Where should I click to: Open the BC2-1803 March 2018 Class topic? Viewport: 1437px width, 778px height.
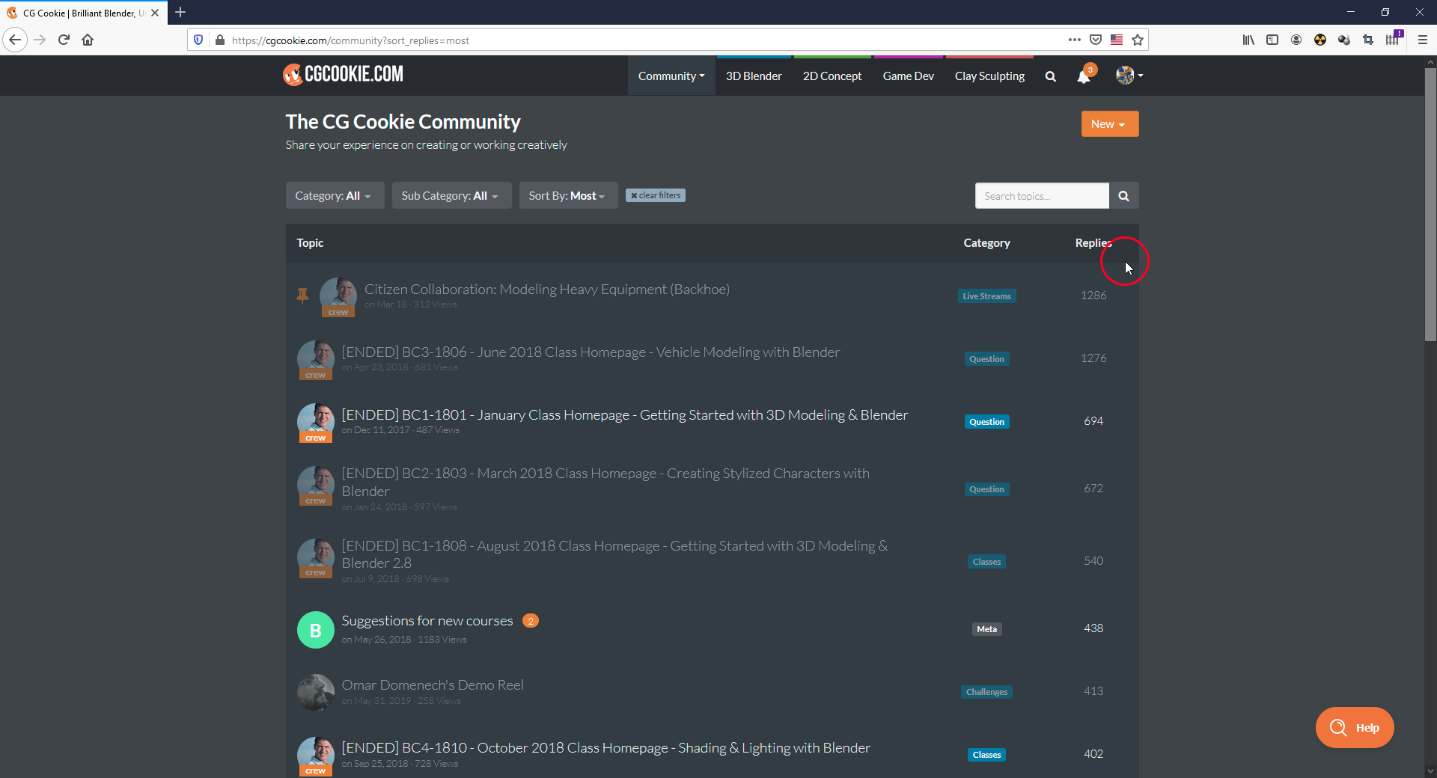click(x=605, y=482)
